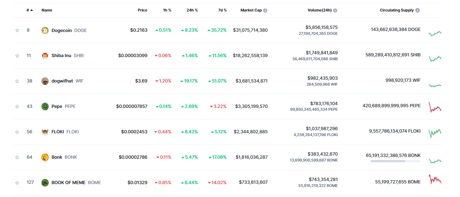
Task: Sort table by rank number column
Action: [x=30, y=10]
